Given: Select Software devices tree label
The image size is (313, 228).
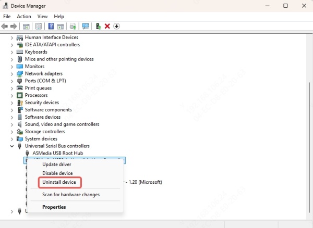Looking at the screenshot, I should pos(43,117).
